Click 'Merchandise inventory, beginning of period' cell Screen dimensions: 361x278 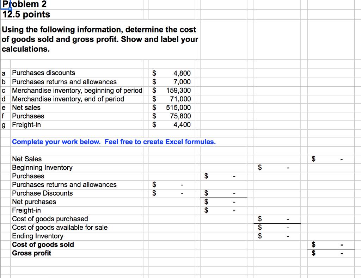tap(77, 91)
